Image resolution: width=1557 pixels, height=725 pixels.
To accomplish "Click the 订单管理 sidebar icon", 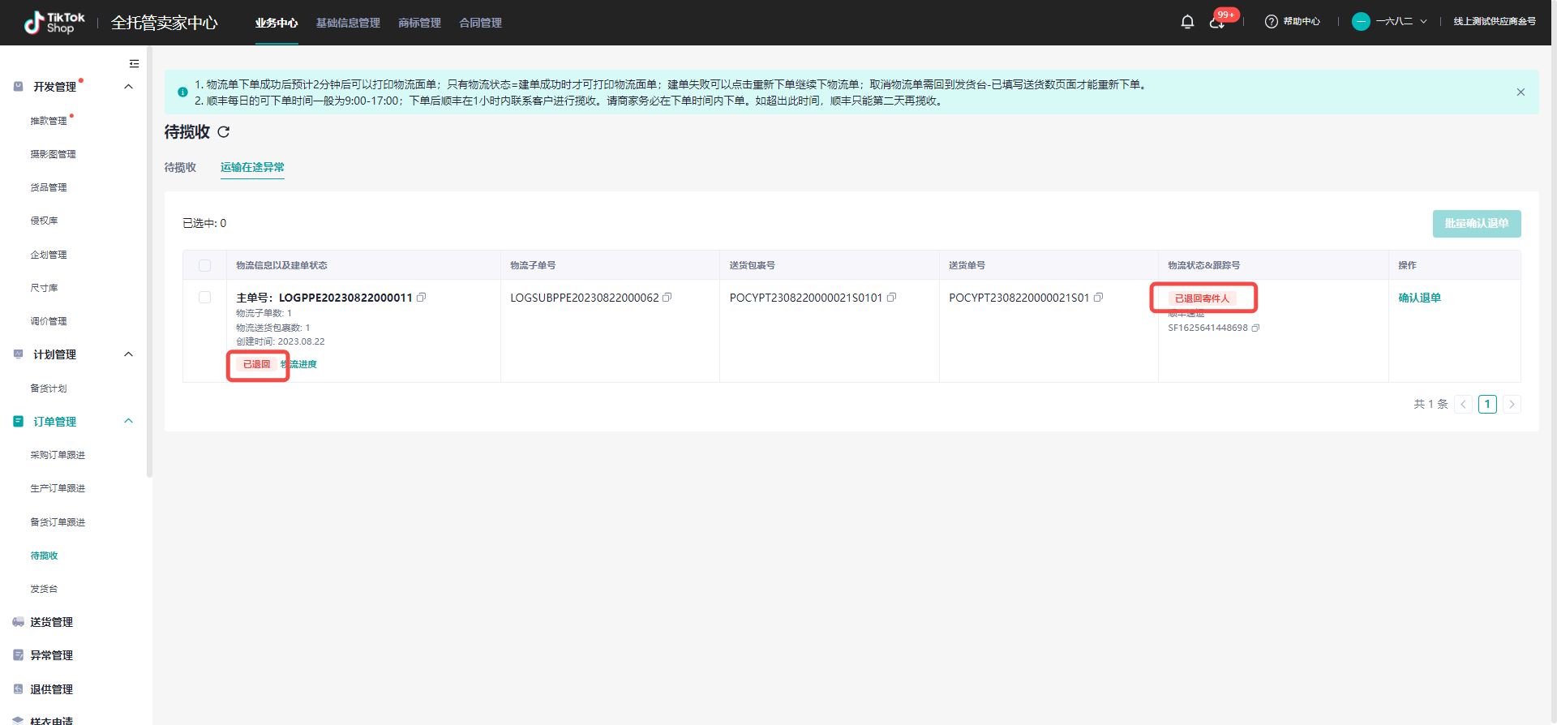I will coord(18,421).
